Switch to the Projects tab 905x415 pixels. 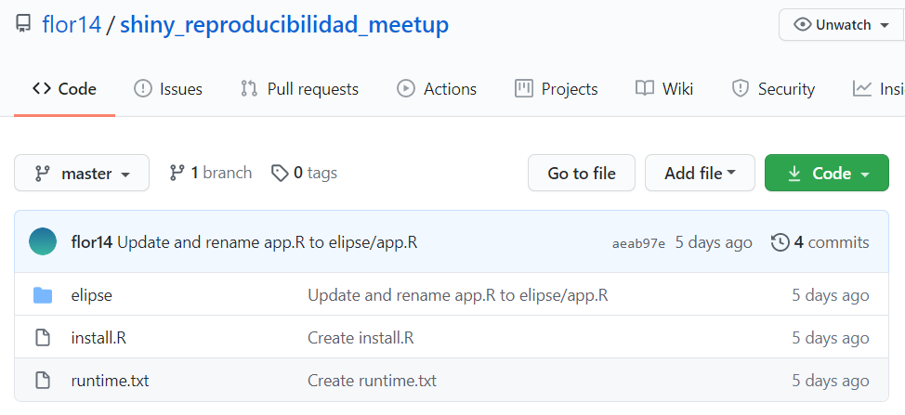556,89
